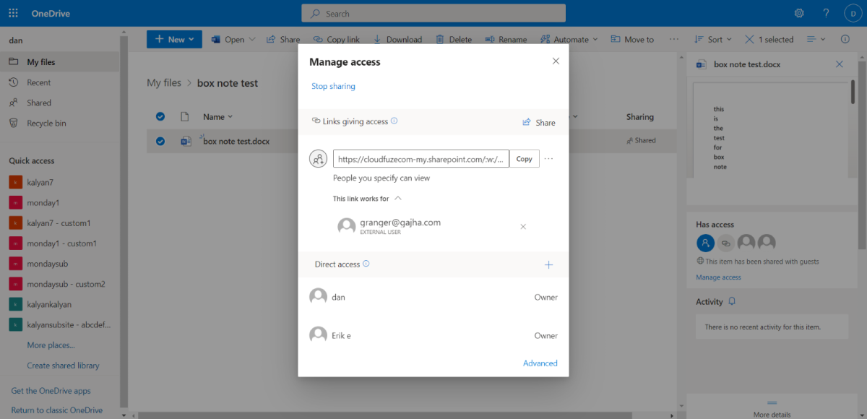Open OneDrive settings via the gear icon
The width and height of the screenshot is (867, 419).
(x=798, y=13)
